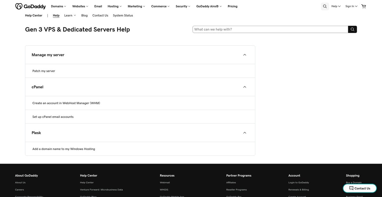Open System Status subnav link
The width and height of the screenshot is (382, 197).
[123, 15]
